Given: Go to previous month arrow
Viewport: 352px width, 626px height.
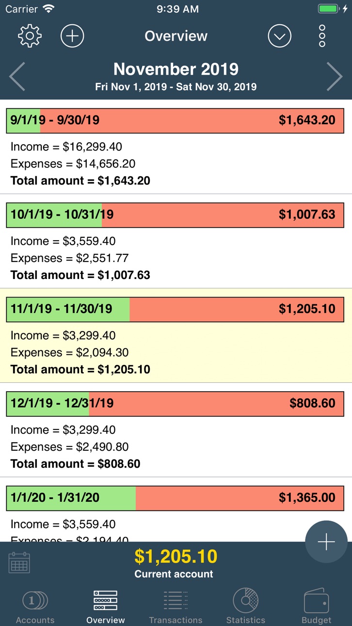Looking at the screenshot, I should click(17, 77).
